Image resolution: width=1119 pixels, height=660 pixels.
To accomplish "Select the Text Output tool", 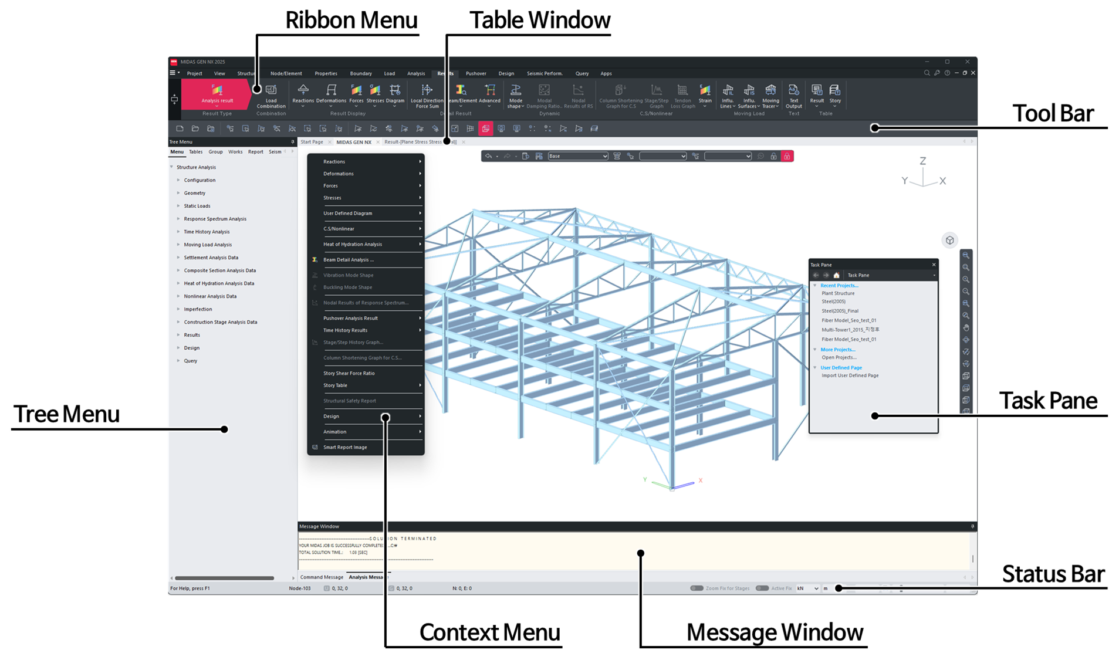I will [x=793, y=96].
